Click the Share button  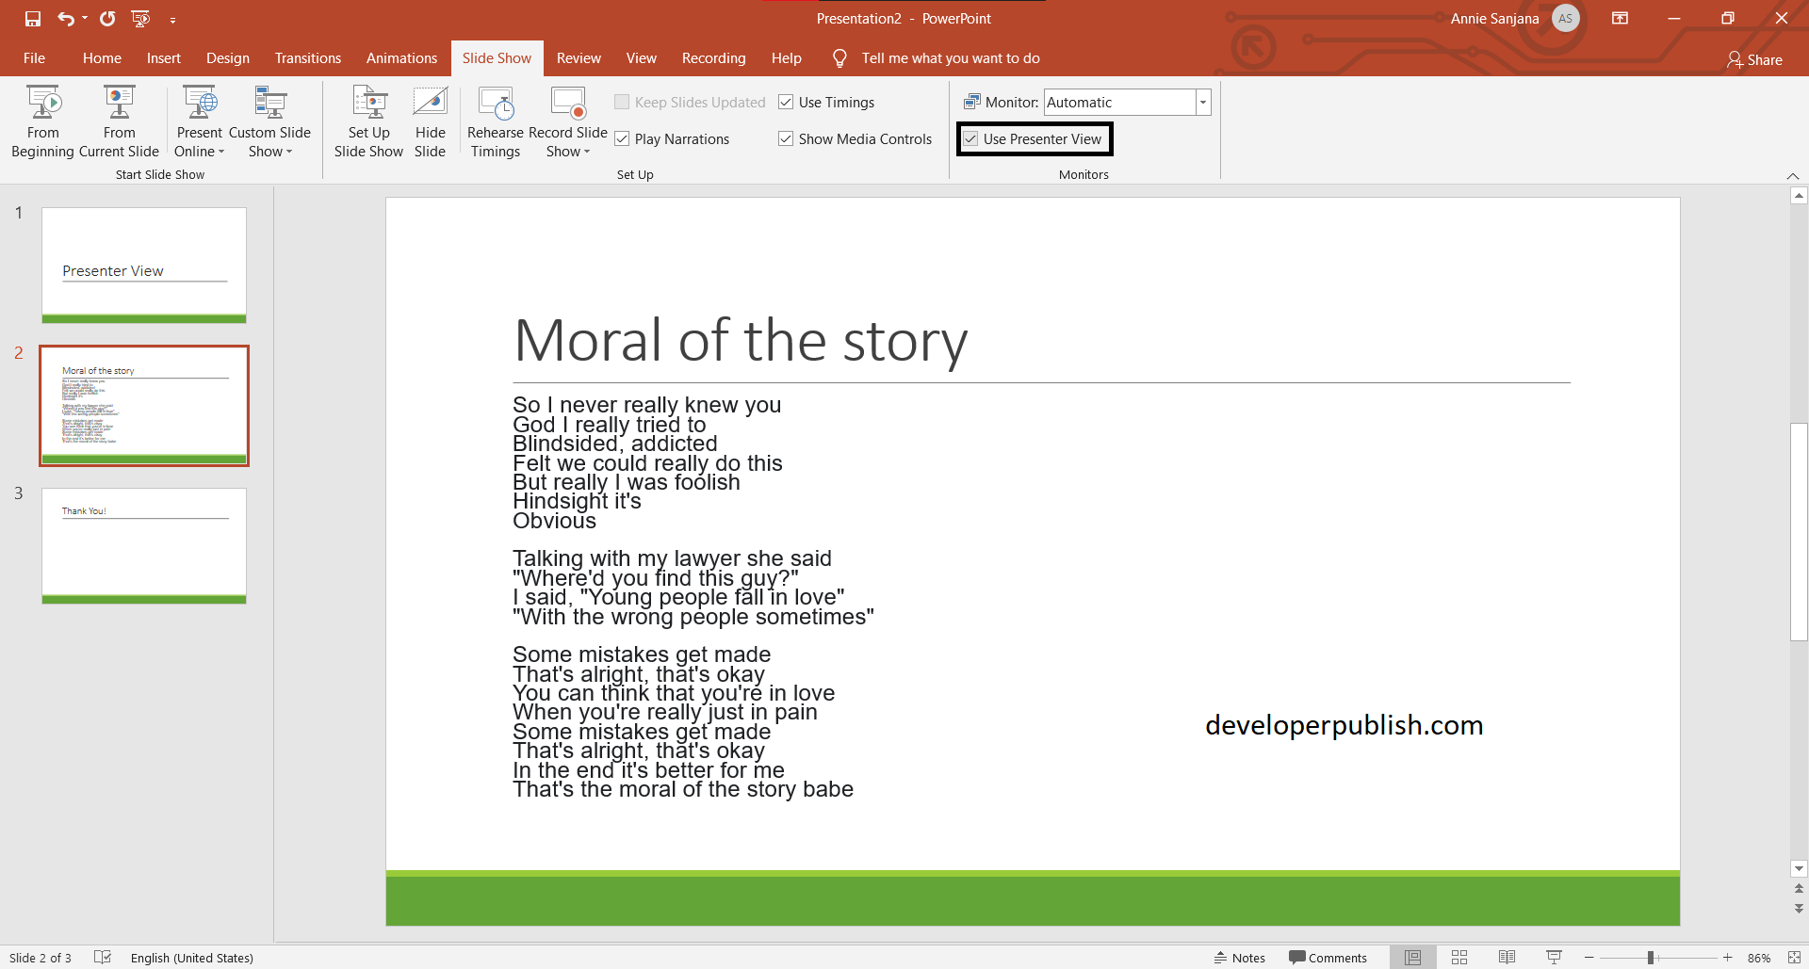(1756, 59)
